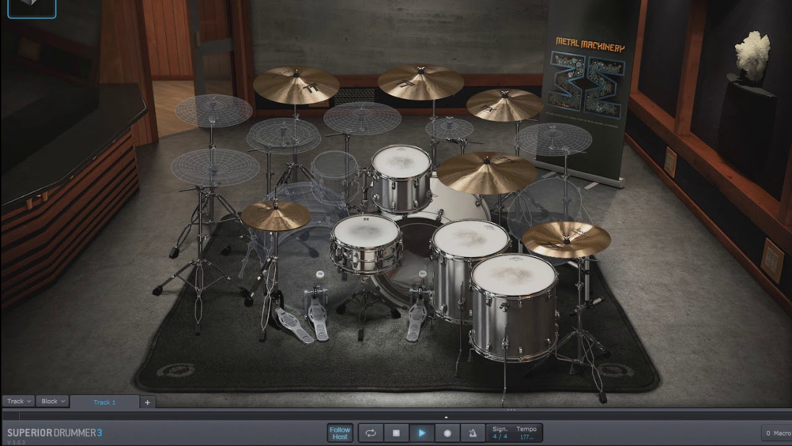Click the small marker above transport bar
792x446 pixels.
(446, 418)
